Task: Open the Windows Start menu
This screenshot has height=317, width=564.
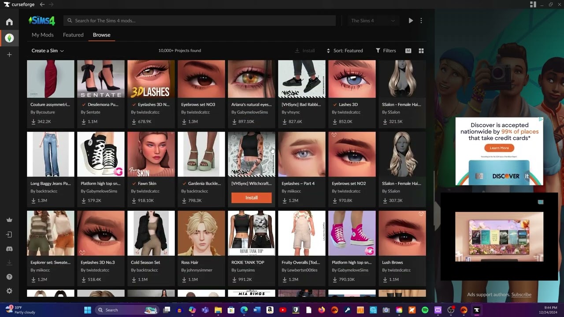Action: click(87, 310)
